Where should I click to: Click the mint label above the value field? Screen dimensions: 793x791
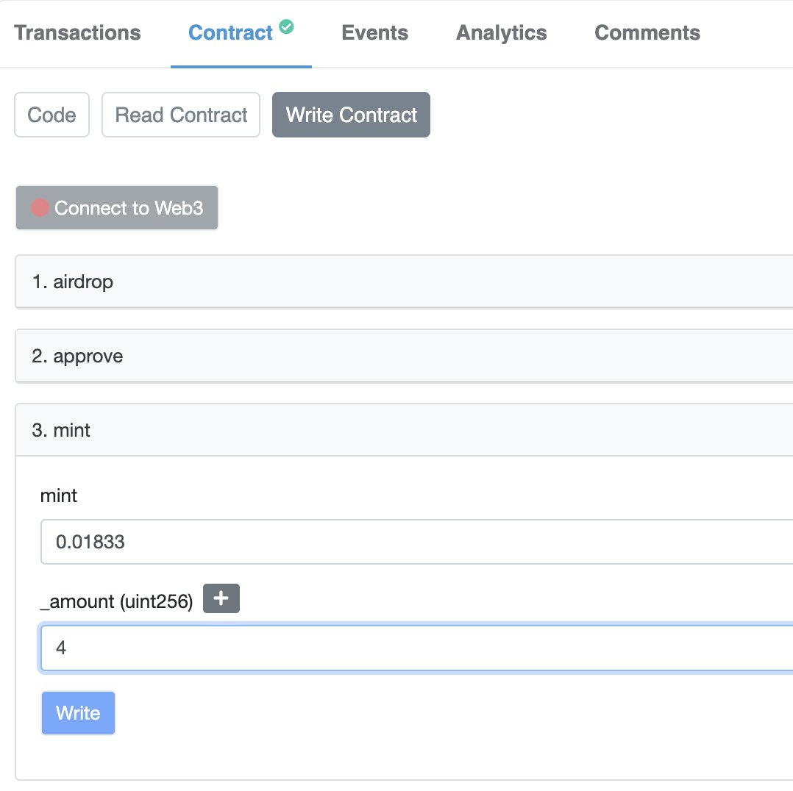pyautogui.click(x=59, y=495)
